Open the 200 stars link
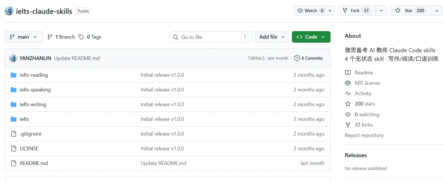 [x=365, y=104]
